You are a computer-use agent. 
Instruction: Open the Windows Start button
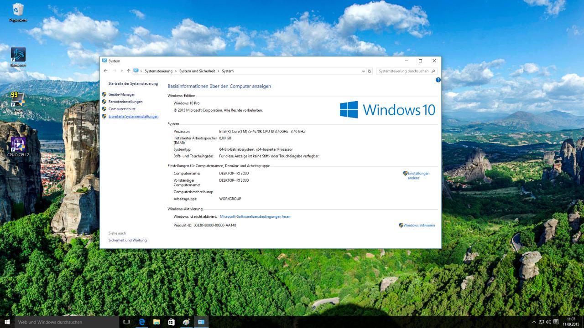click(7, 322)
